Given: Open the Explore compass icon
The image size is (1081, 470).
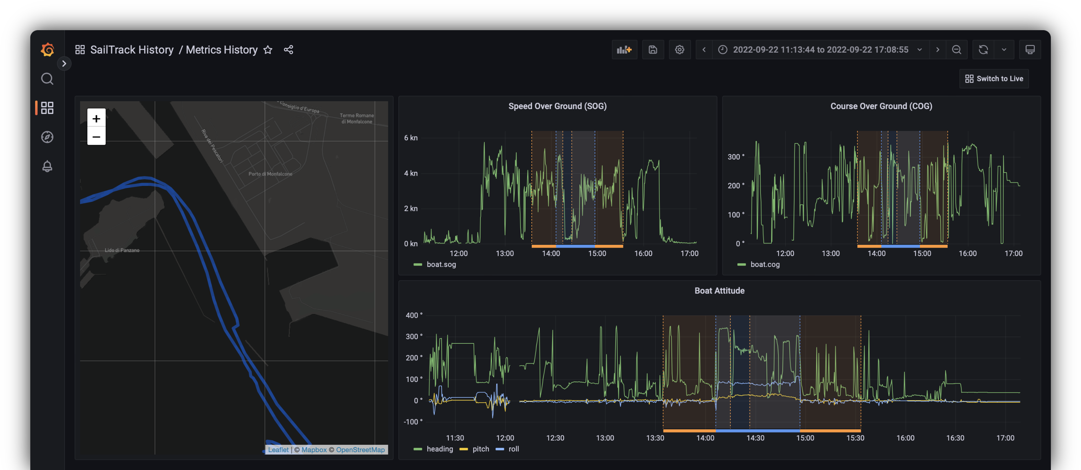Looking at the screenshot, I should (x=47, y=137).
